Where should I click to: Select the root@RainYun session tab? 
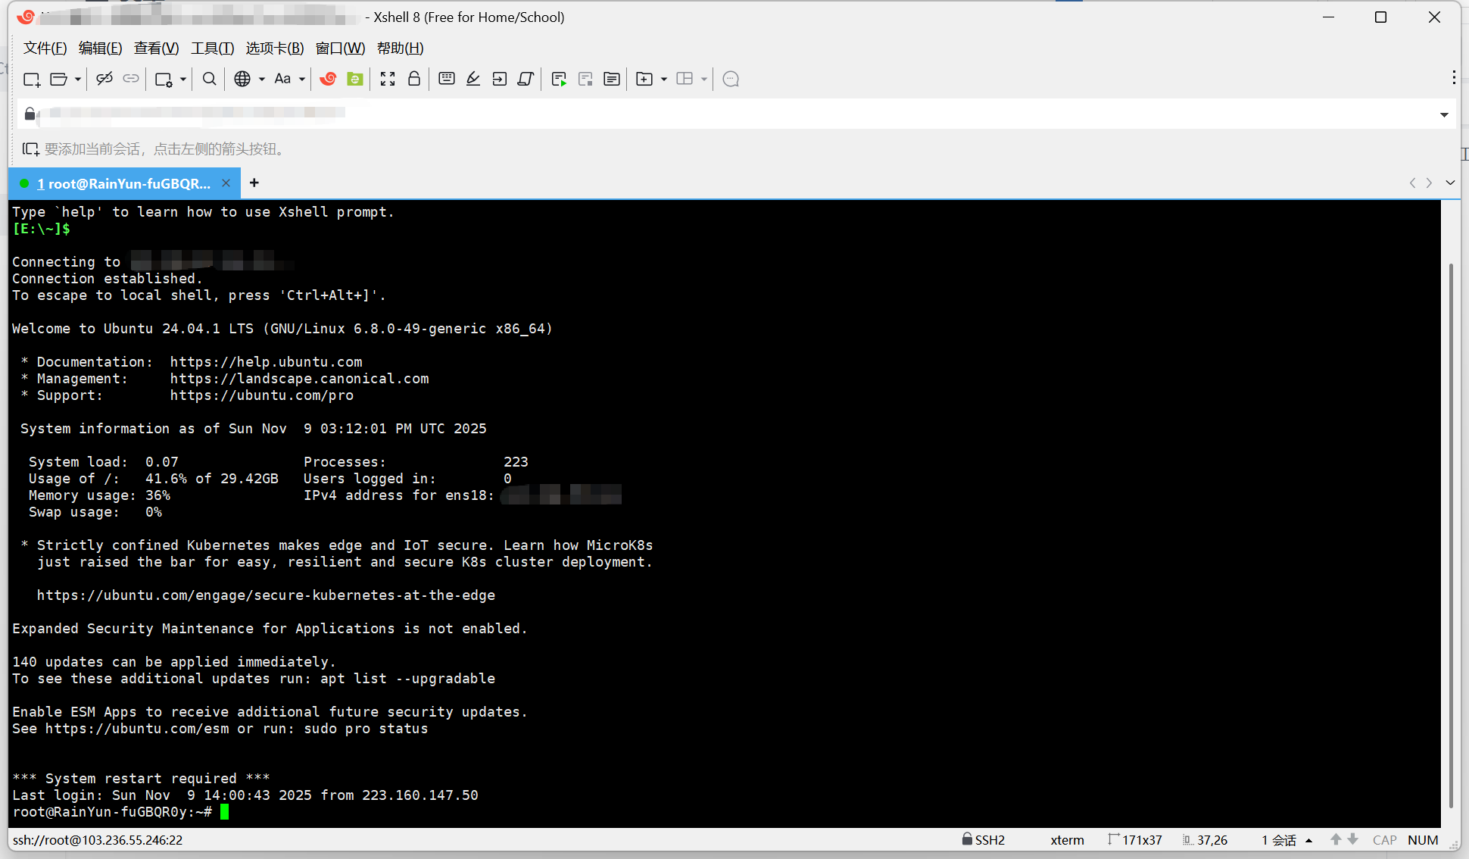tap(125, 183)
